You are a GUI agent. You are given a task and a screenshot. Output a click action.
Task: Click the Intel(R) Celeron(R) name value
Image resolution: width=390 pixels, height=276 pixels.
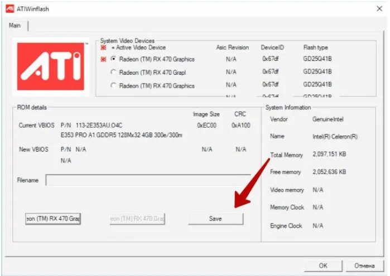point(335,137)
